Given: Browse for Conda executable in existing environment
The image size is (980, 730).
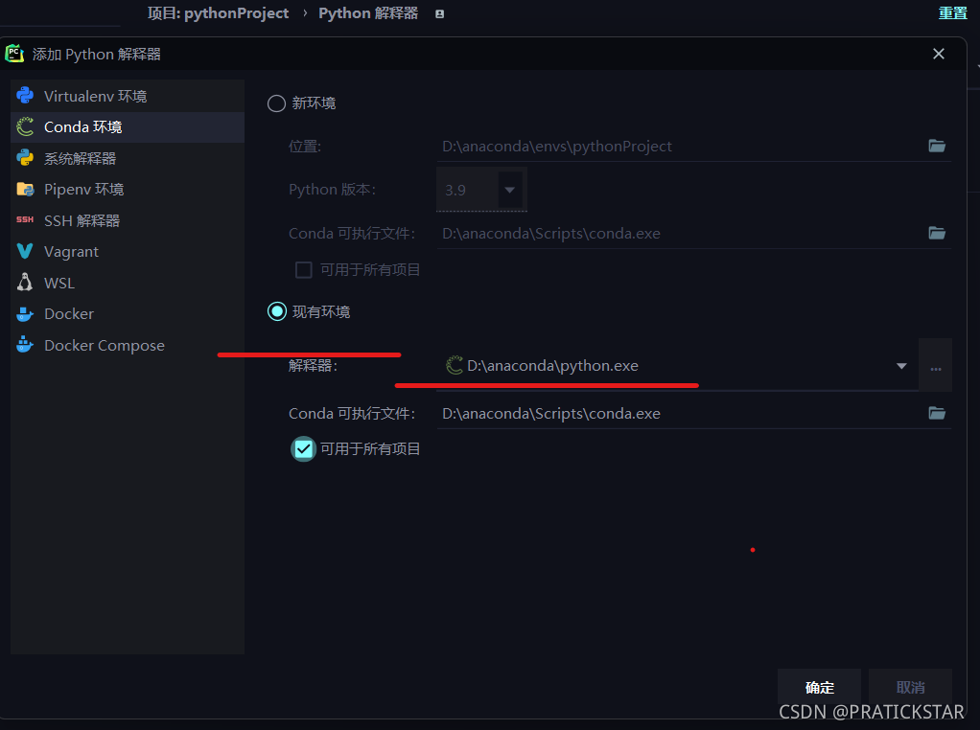Looking at the screenshot, I should (x=936, y=414).
